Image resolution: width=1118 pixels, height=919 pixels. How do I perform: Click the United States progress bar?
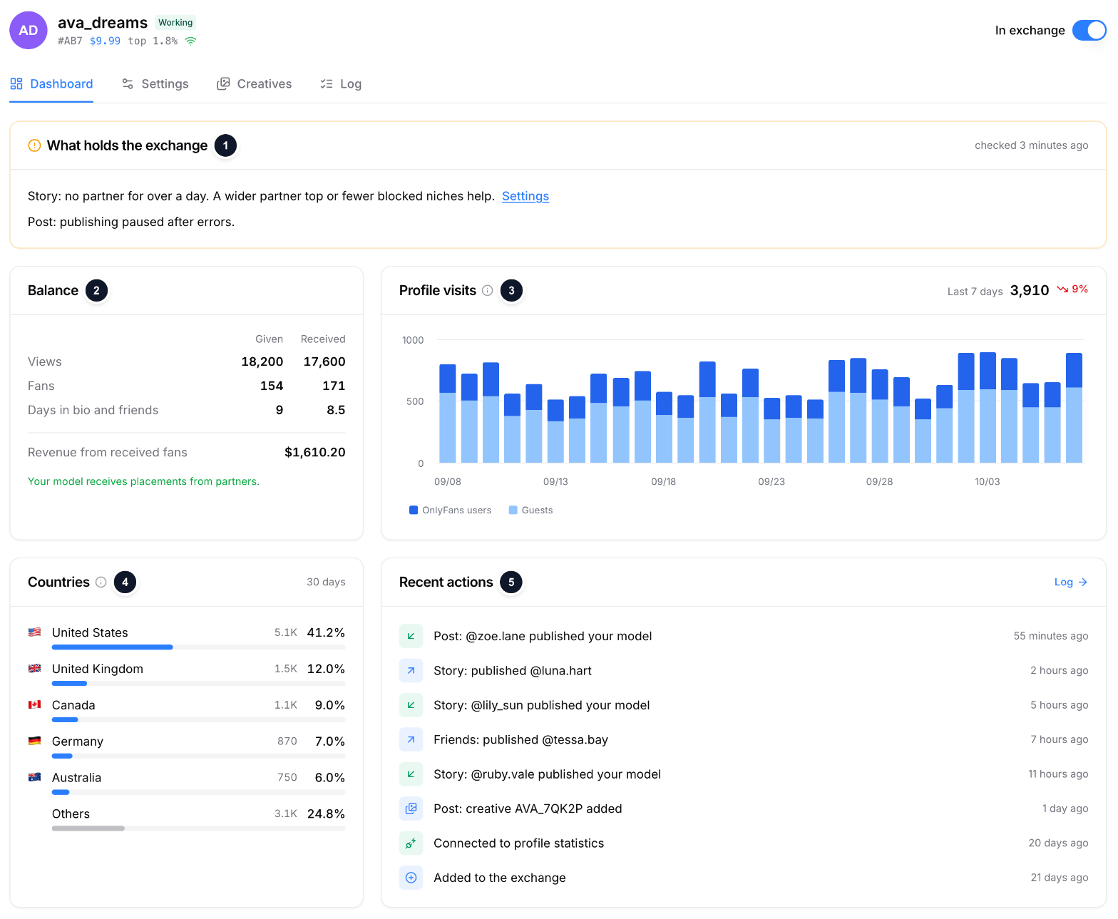click(x=198, y=647)
